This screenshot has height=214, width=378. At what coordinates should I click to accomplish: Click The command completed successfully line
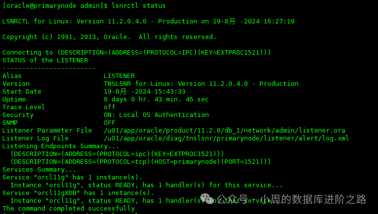tap(68, 209)
